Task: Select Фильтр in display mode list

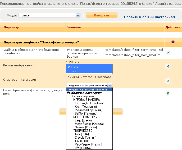Action: 89,67
